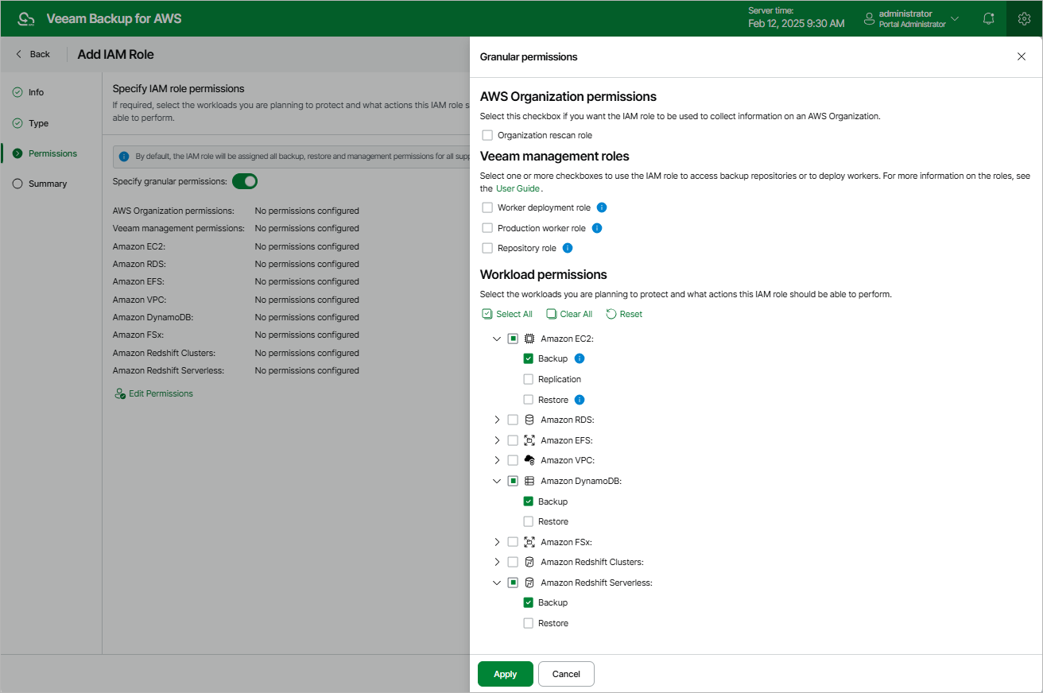1043x693 pixels.
Task: Expand the Amazon RDS permissions node
Action: [497, 420]
